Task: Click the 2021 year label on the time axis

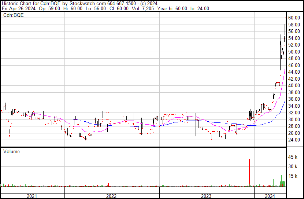Action: point(32,196)
